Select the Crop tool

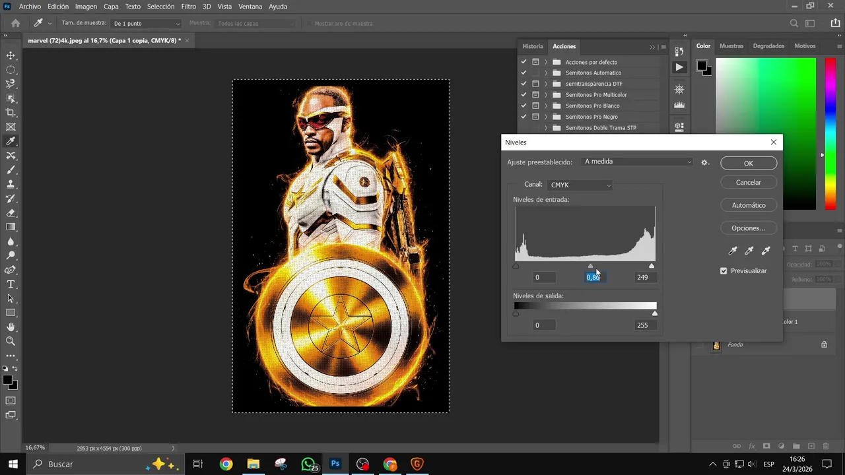[11, 113]
